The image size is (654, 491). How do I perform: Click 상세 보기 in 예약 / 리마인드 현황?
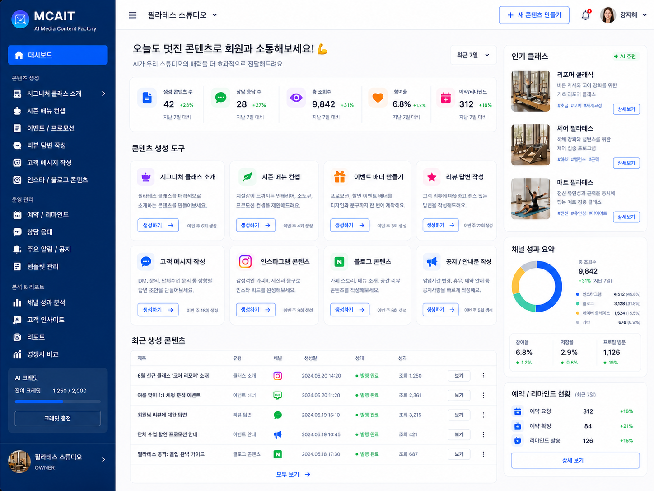(x=575, y=460)
